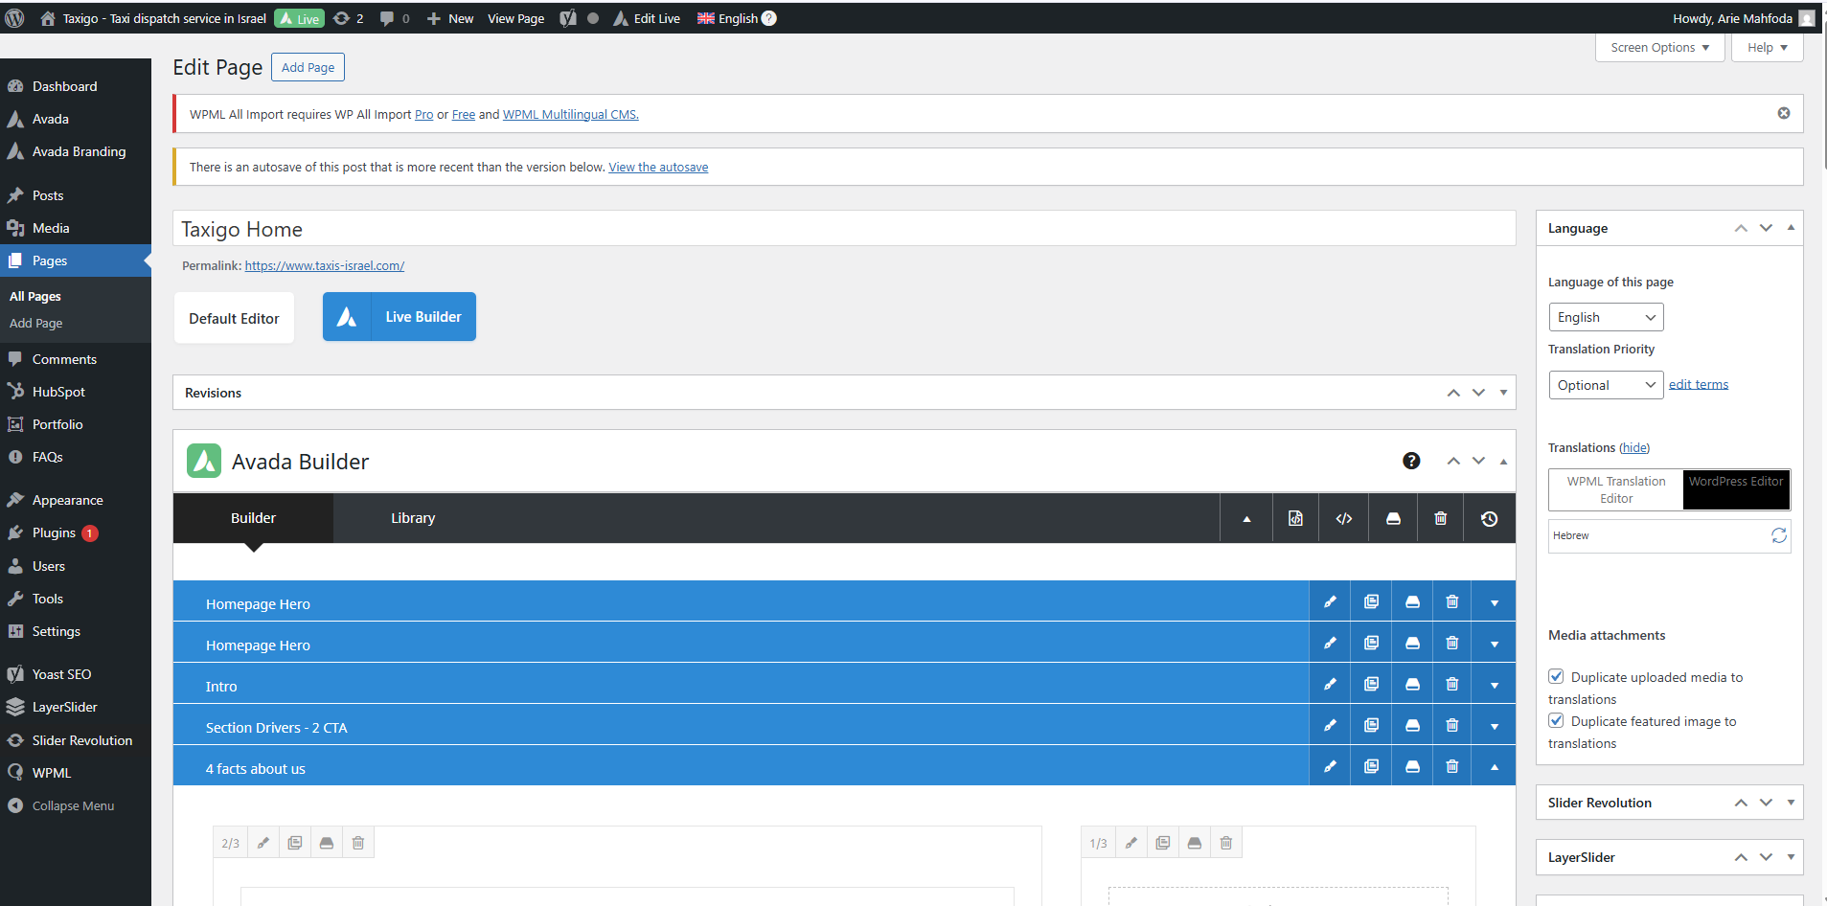Open the page language English dropdown
This screenshot has height=906, width=1827.
point(1606,317)
